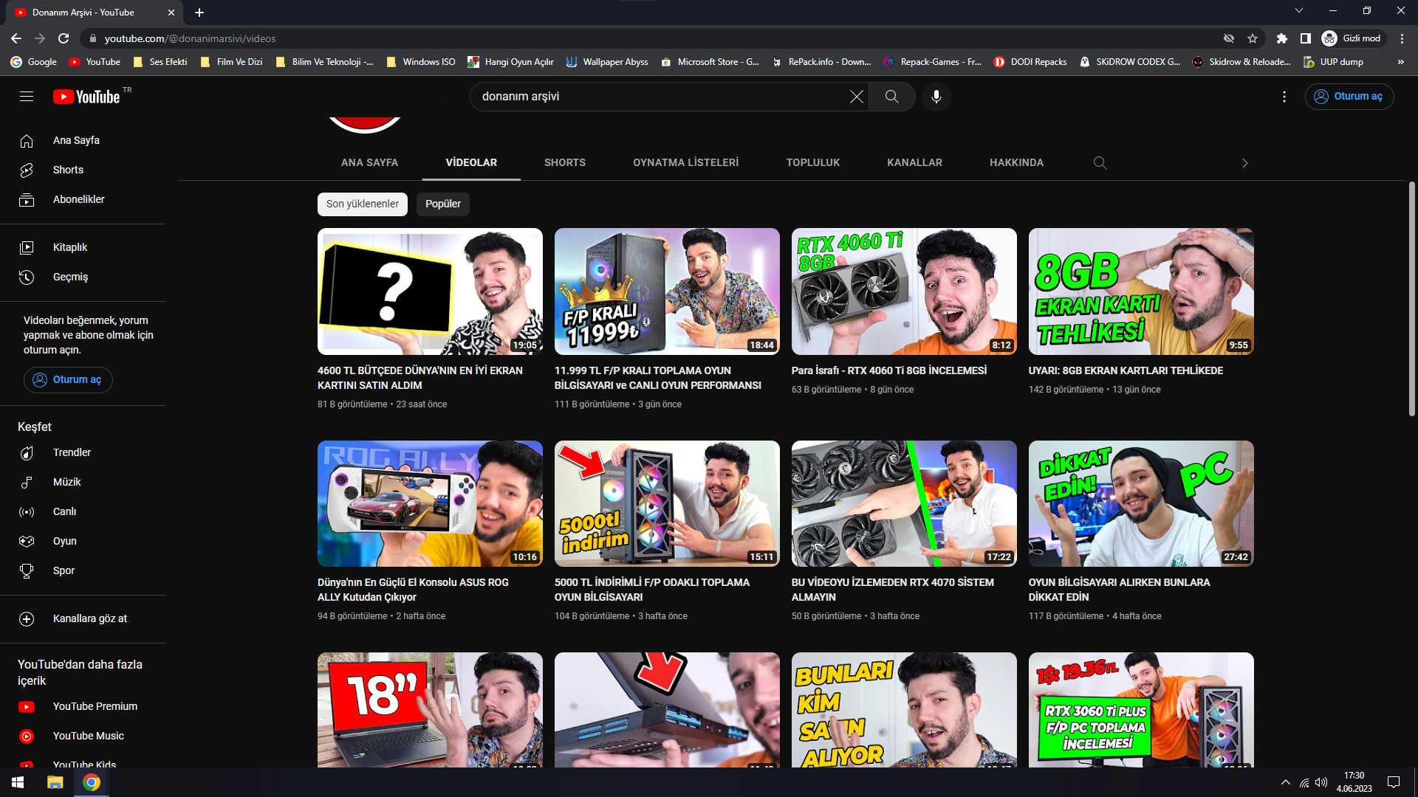Open File Explorer from taskbar
The image size is (1418, 797).
55,782
